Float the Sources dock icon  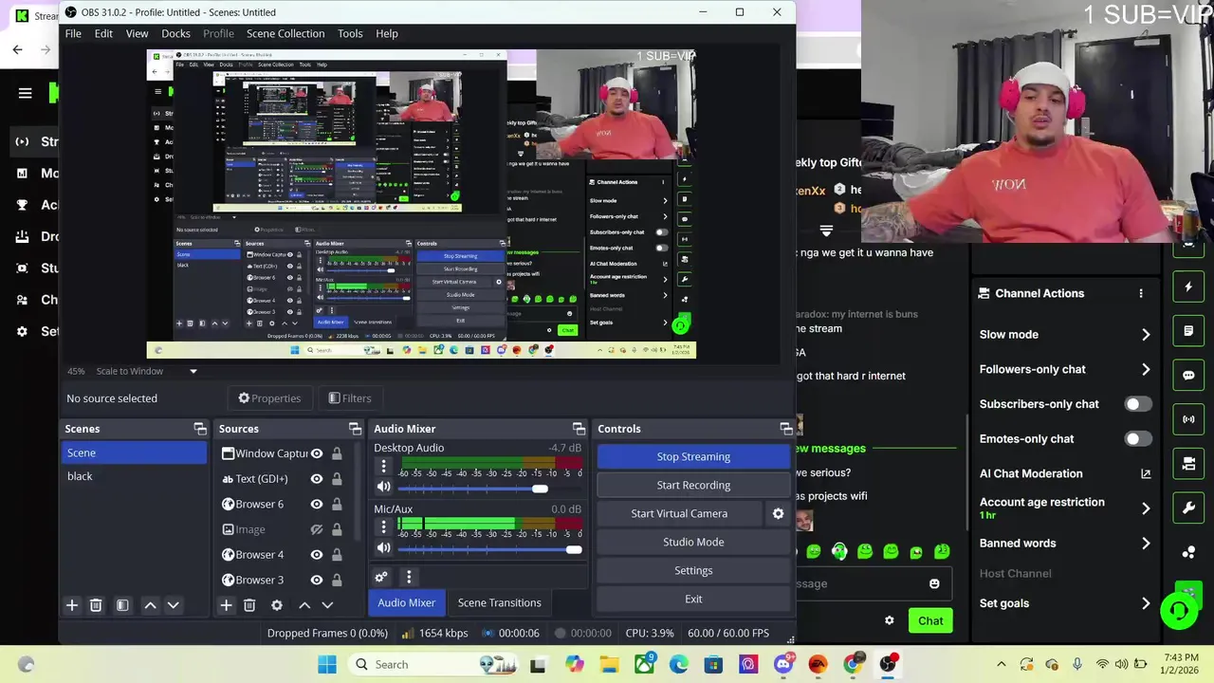pyautogui.click(x=355, y=429)
